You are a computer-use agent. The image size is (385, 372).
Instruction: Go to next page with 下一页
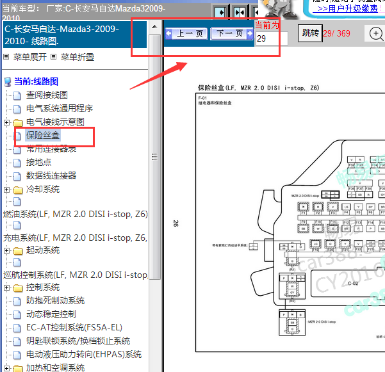point(232,33)
